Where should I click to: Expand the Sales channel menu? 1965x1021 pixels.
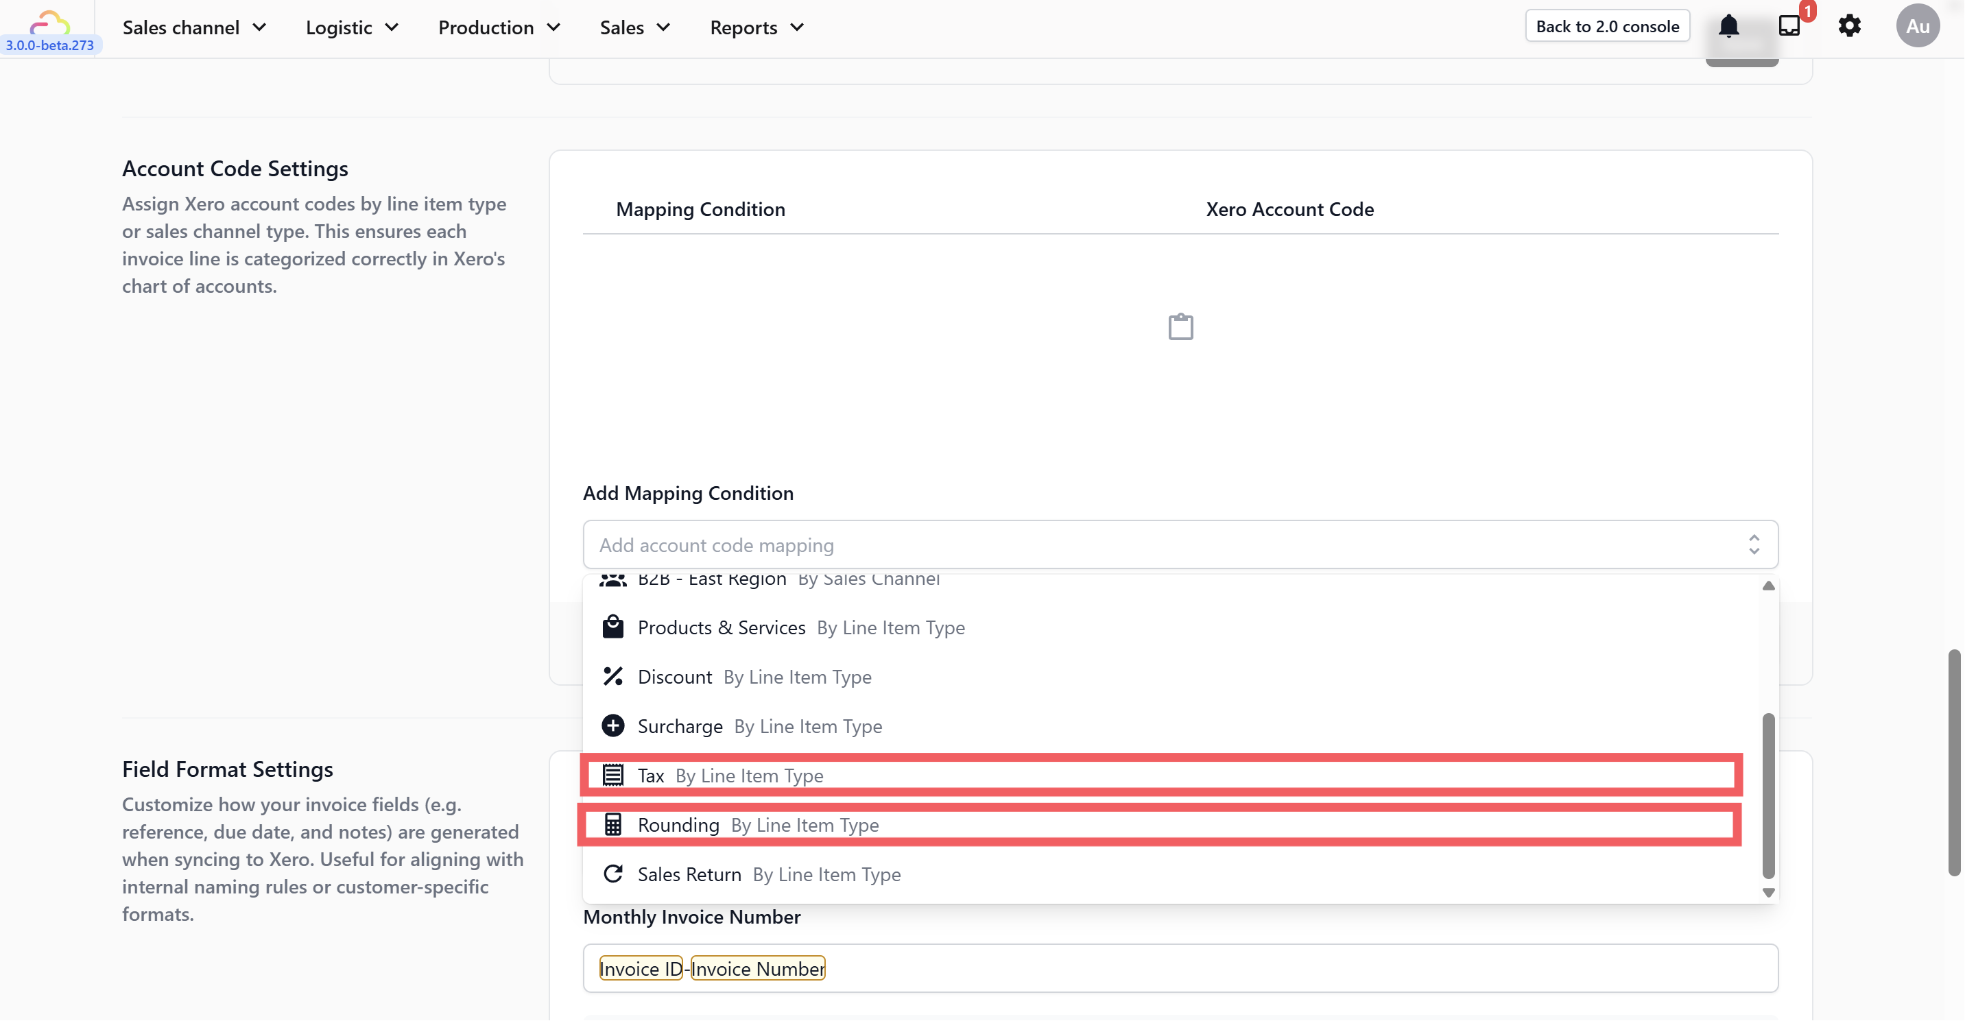click(x=195, y=27)
